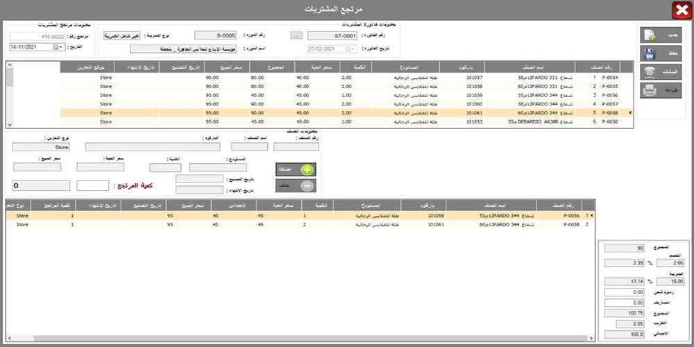
Task: Click the return quantity (كمية المرتجع) input box
Action: coord(92,185)
